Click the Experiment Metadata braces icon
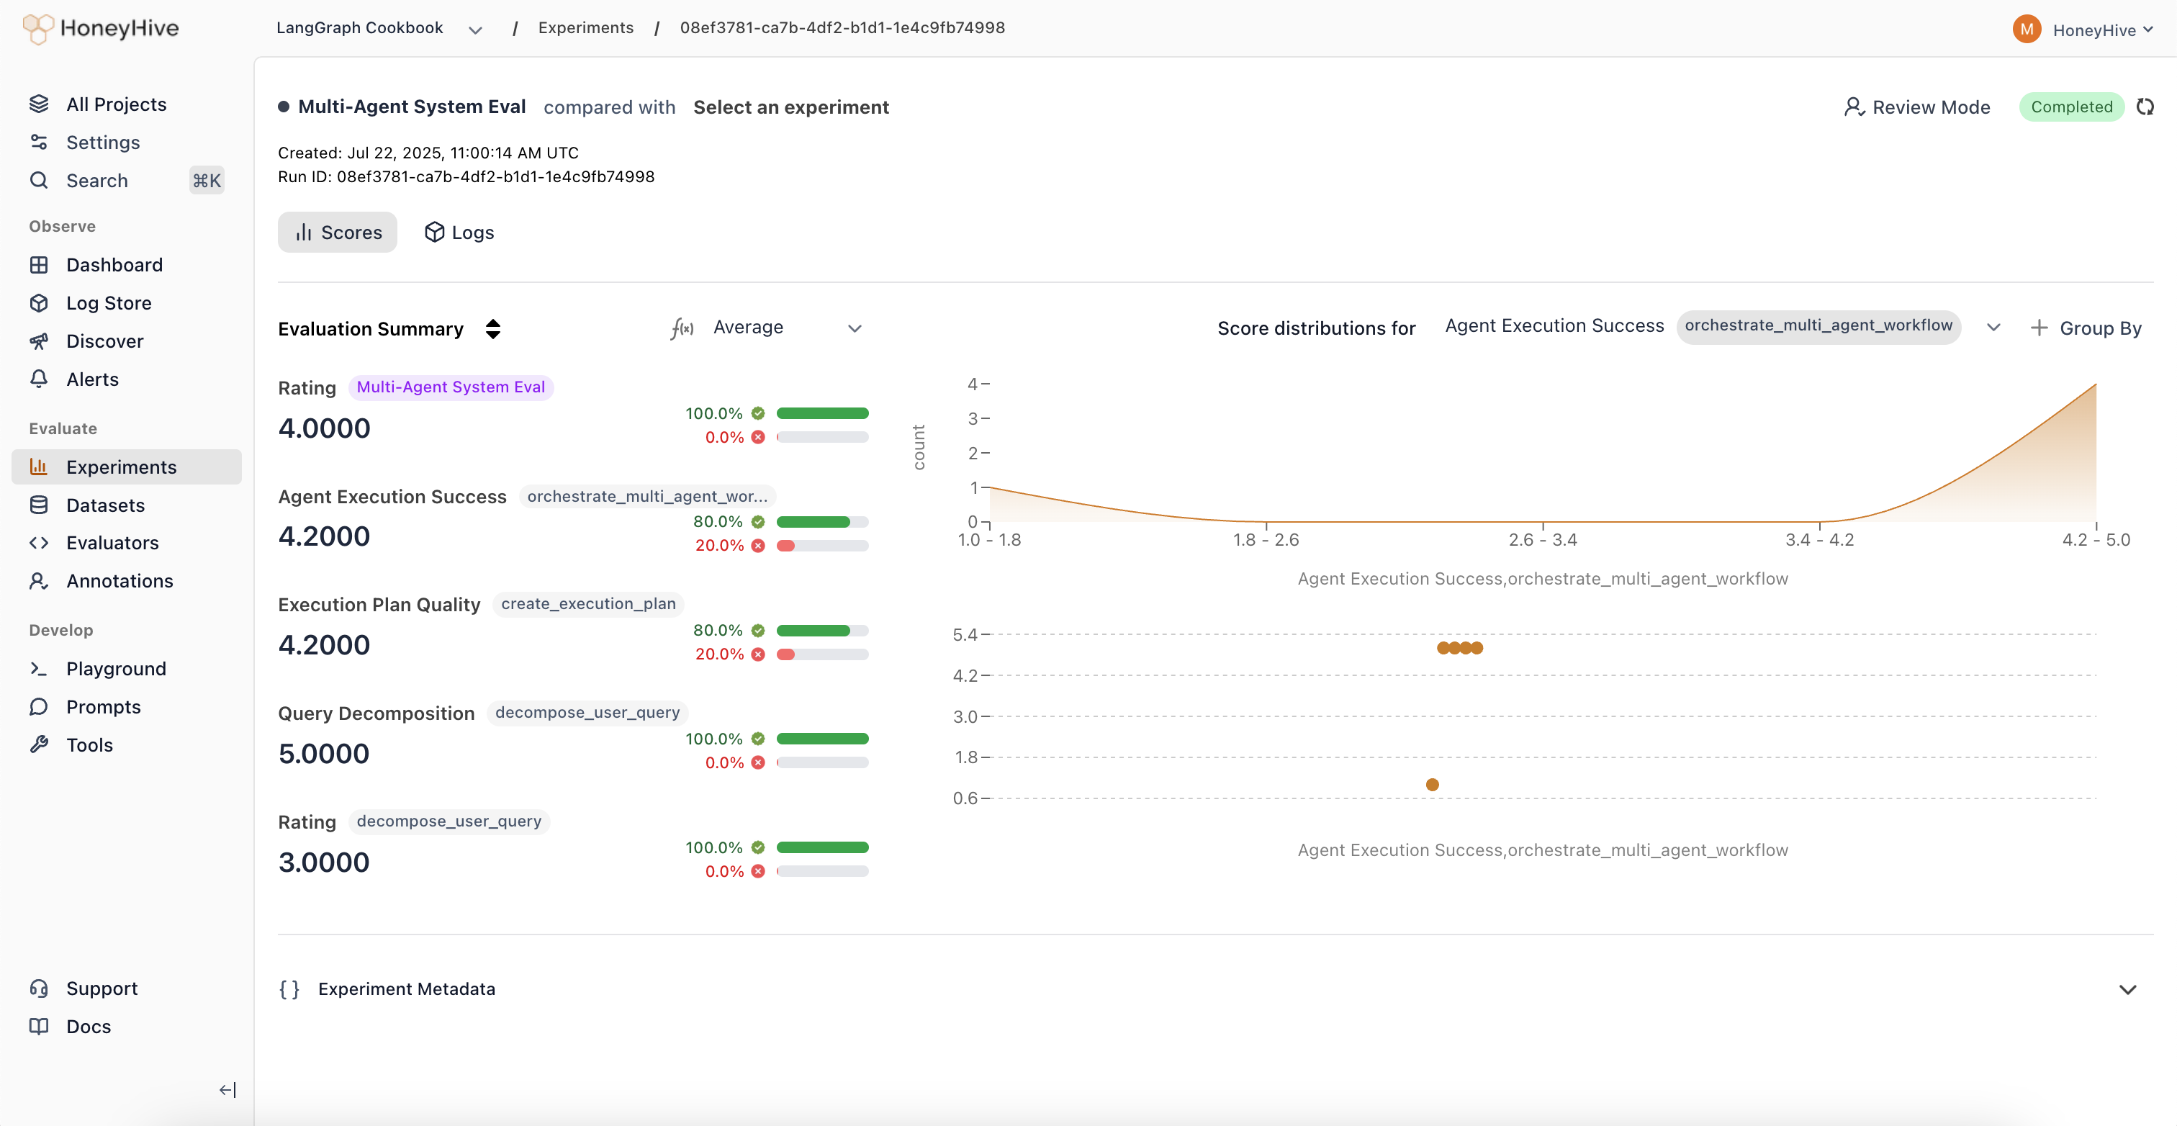 point(289,989)
